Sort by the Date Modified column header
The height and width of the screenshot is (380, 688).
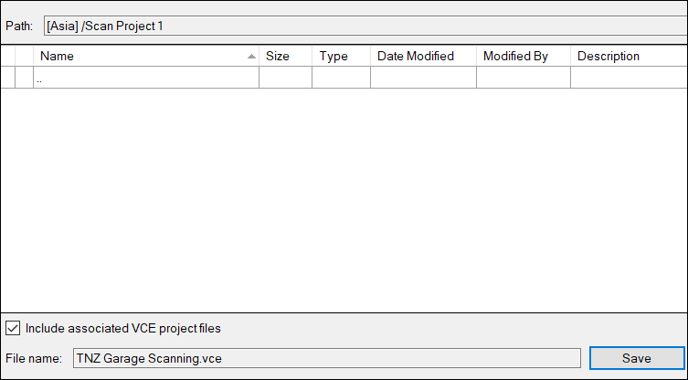click(423, 56)
